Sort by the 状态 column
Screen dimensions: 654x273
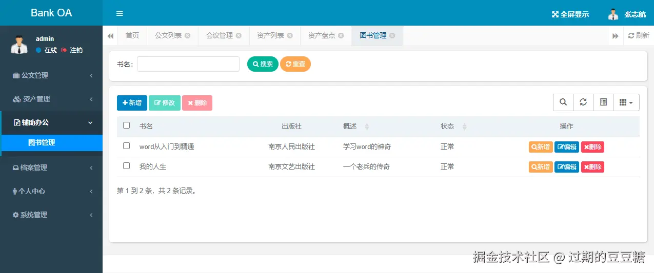pos(453,127)
